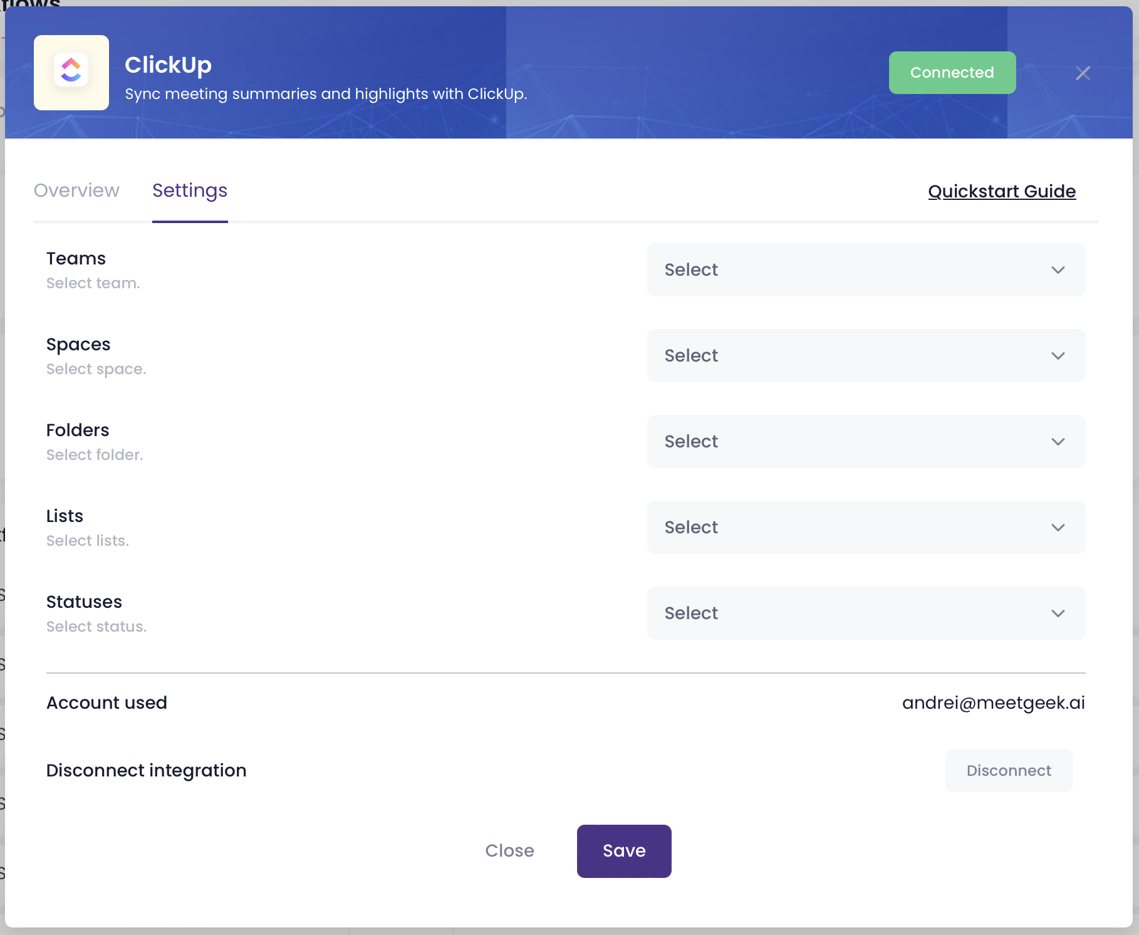Screen dimensions: 1139x935
Task: Select the Settings tab
Action: click(x=190, y=191)
